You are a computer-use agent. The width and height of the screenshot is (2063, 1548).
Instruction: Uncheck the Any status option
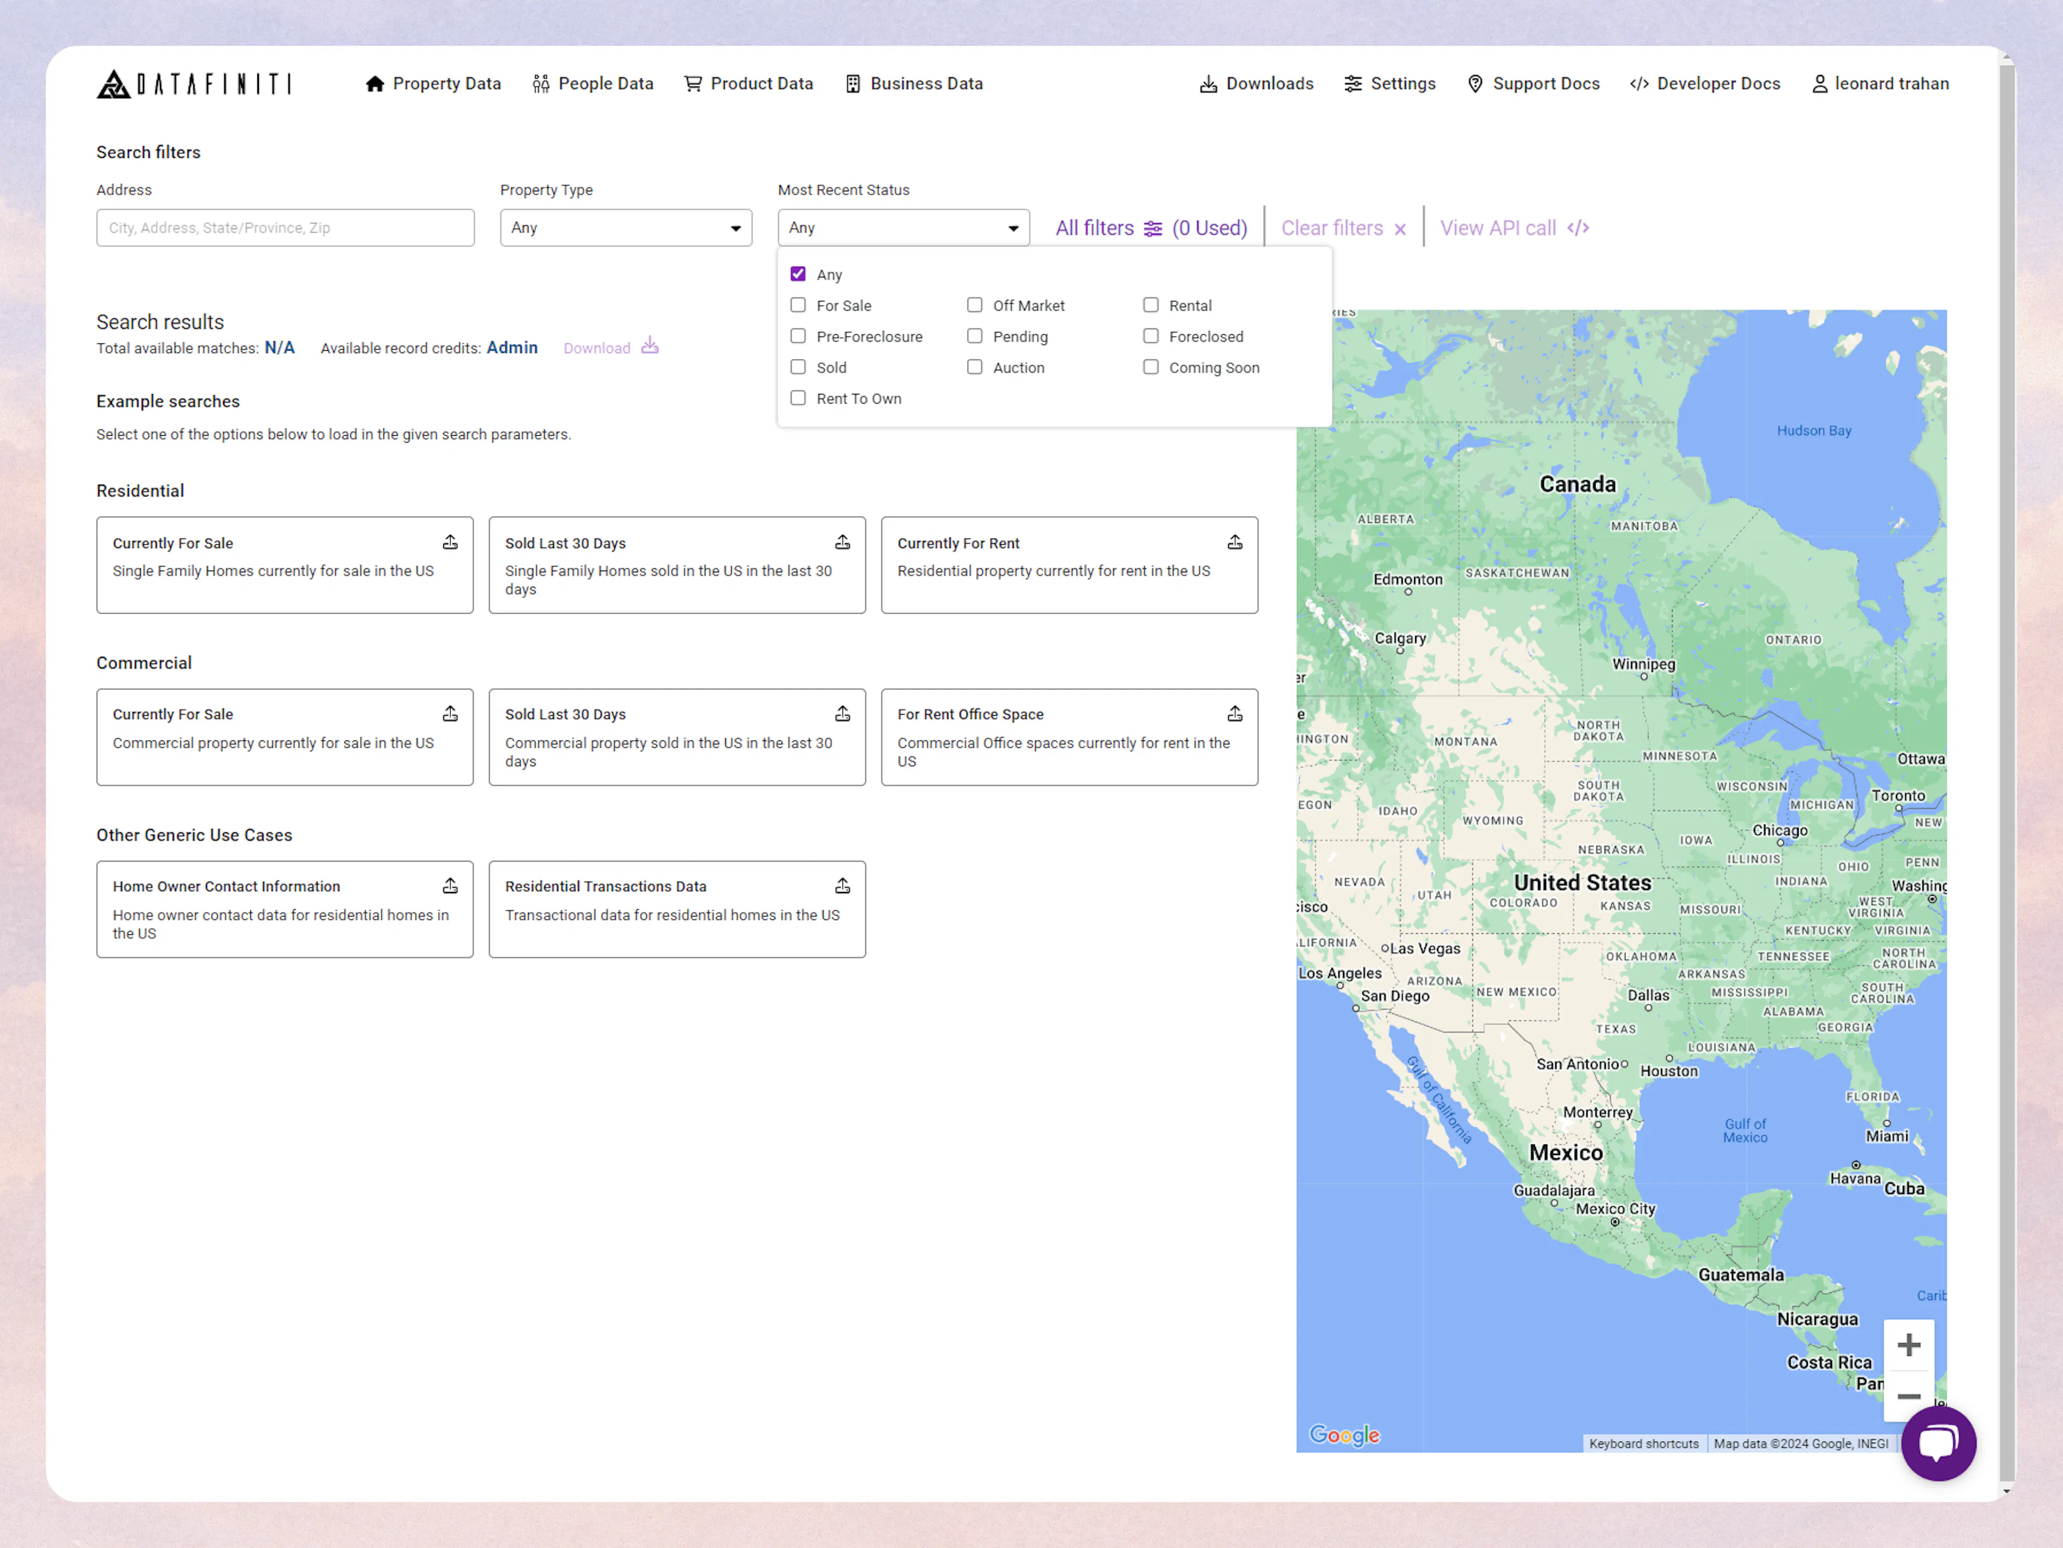797,273
